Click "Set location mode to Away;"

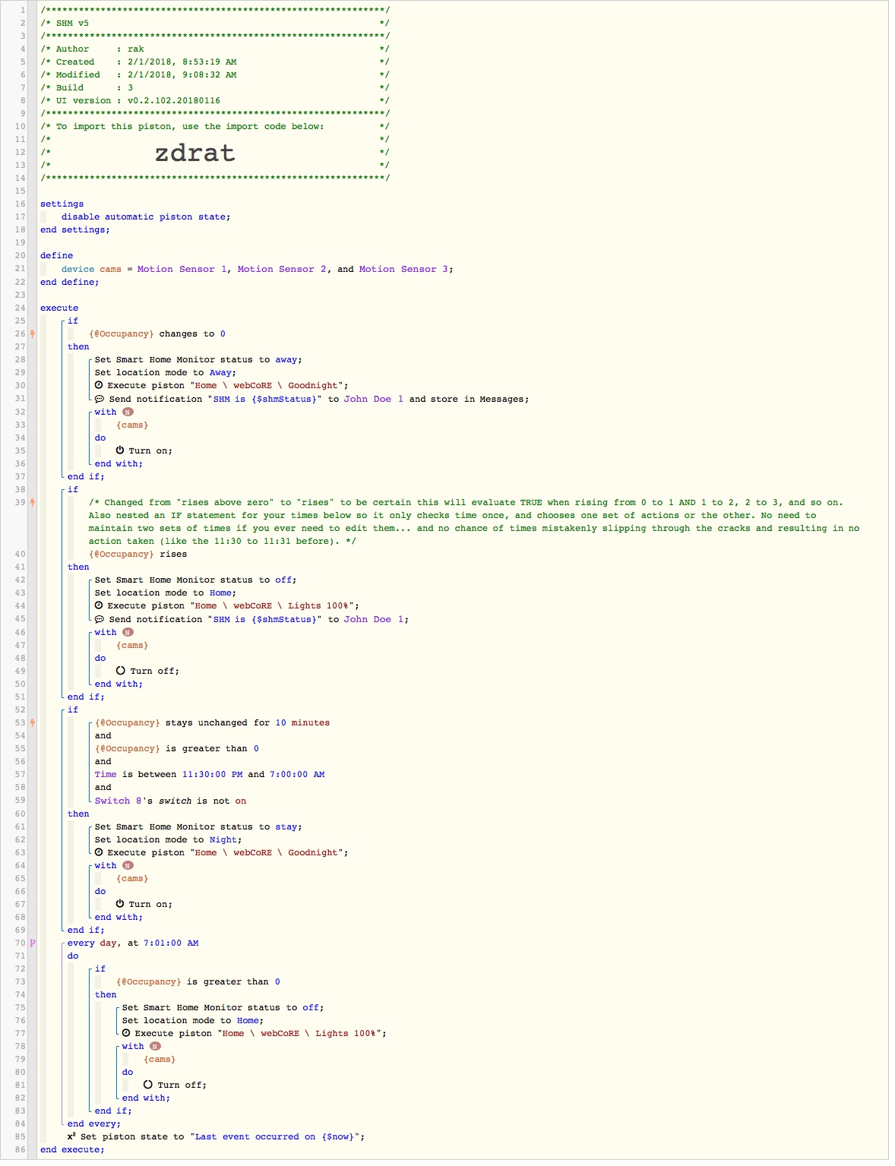coord(166,373)
